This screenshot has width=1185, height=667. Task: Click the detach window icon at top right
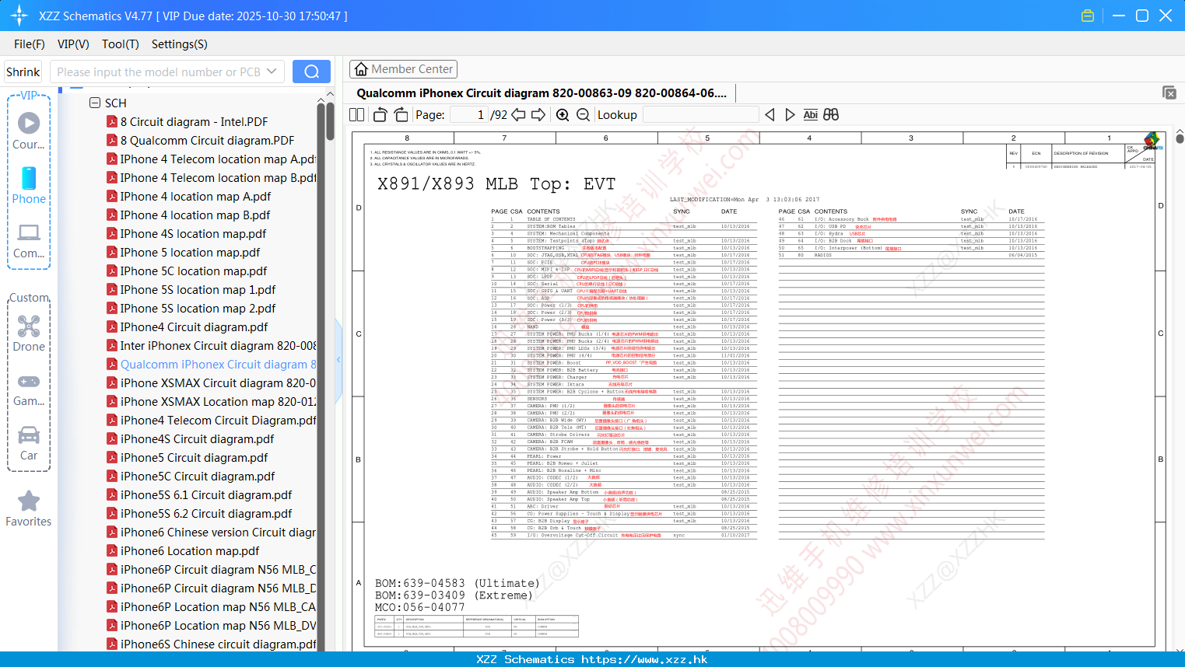click(1169, 93)
